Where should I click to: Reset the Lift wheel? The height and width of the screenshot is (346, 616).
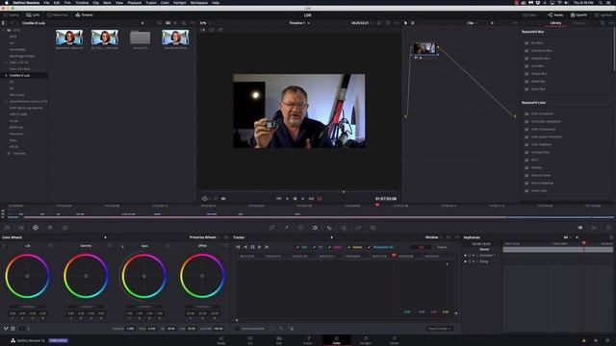point(51,246)
